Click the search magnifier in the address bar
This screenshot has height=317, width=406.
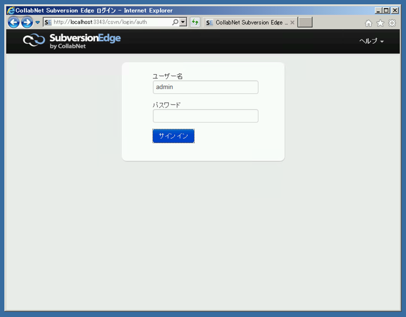[x=176, y=22]
